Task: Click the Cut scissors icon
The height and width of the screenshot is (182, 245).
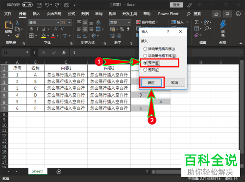Action: tap(17, 23)
